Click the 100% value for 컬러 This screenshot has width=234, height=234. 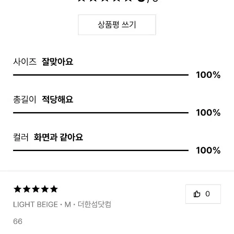(208, 151)
